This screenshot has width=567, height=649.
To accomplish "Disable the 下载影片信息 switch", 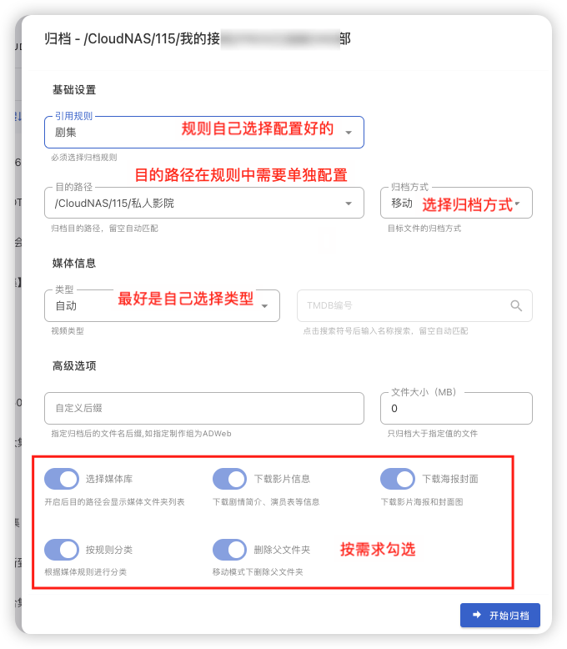I will (x=229, y=479).
